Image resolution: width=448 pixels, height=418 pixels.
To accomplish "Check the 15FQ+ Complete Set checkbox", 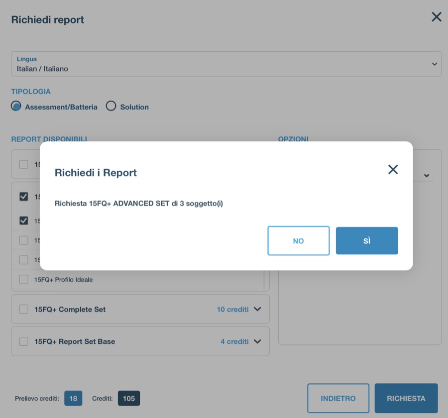I will pyautogui.click(x=24, y=309).
